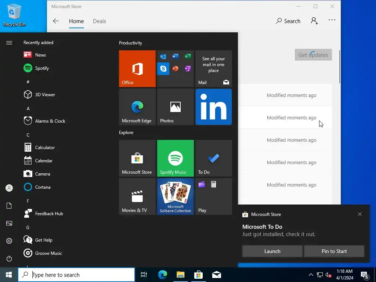Image resolution: width=376 pixels, height=282 pixels.
Task: Open the Microsoft Solitaire Collection tile
Action: click(x=175, y=196)
